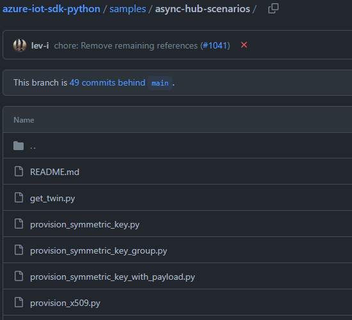
Task: Click the main branch label
Action: (160, 83)
